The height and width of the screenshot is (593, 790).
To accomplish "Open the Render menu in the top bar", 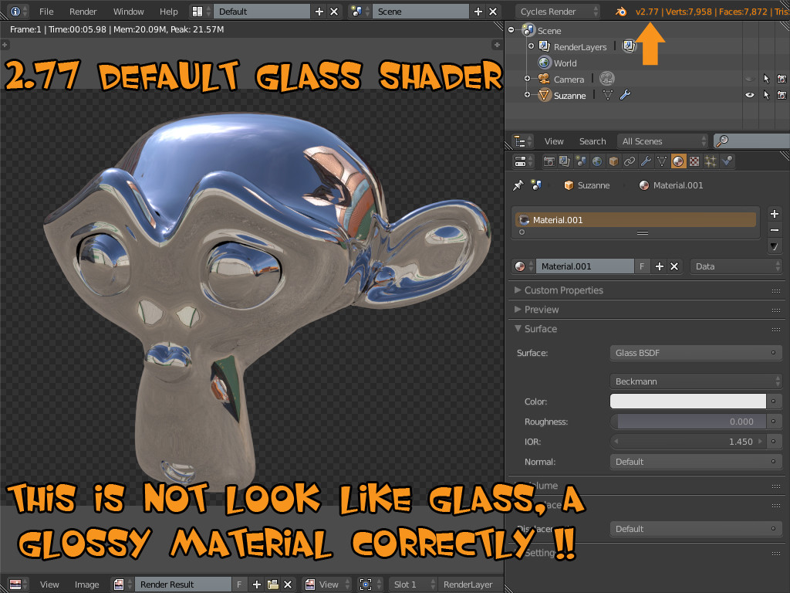I will point(83,11).
